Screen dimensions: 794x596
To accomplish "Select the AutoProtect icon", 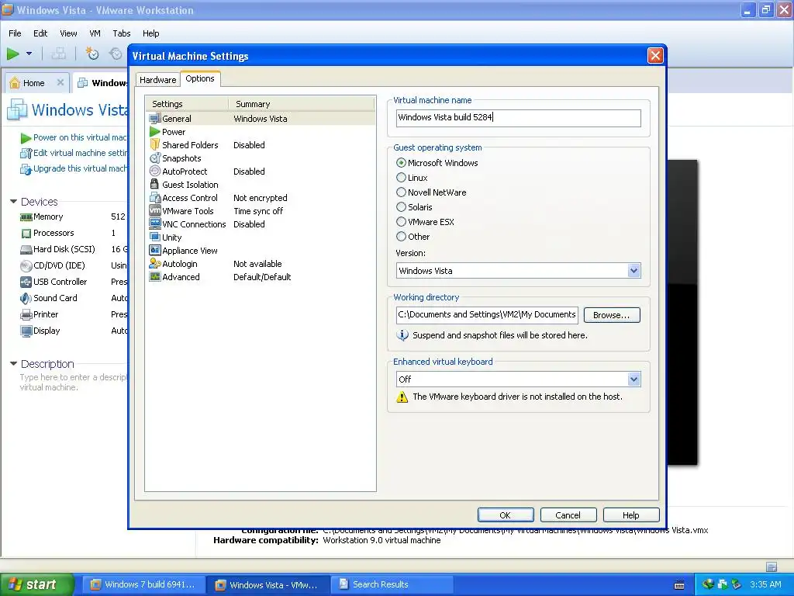I will [x=155, y=172].
